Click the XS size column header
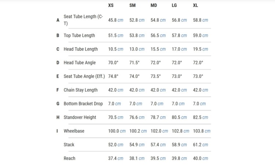This screenshot has width=275, height=167. 111,5
